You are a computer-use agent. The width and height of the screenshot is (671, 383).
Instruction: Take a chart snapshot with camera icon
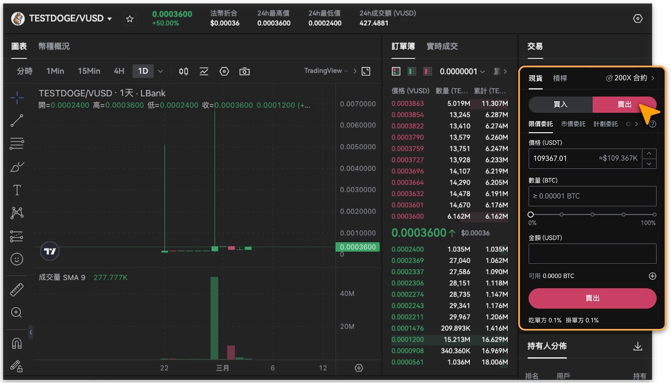[x=244, y=71]
